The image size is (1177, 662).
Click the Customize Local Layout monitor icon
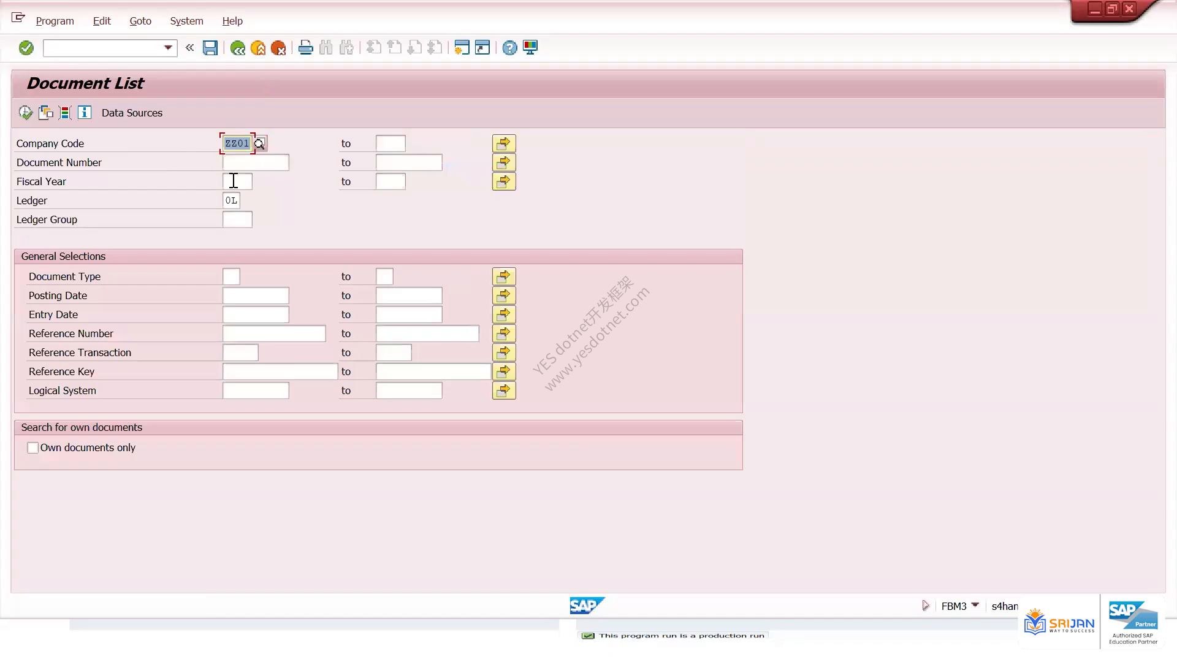click(x=530, y=48)
